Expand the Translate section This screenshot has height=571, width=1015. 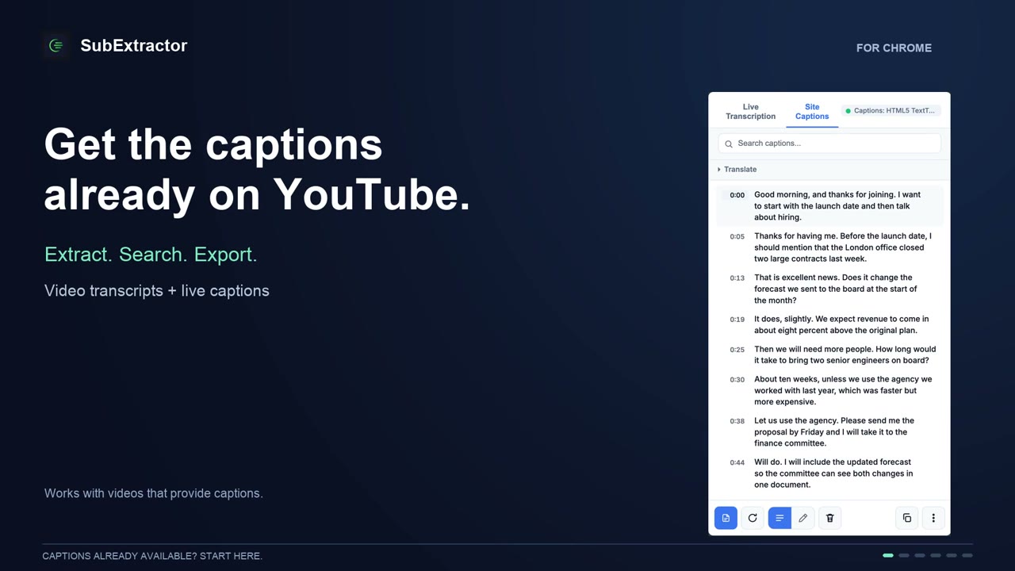click(x=737, y=169)
